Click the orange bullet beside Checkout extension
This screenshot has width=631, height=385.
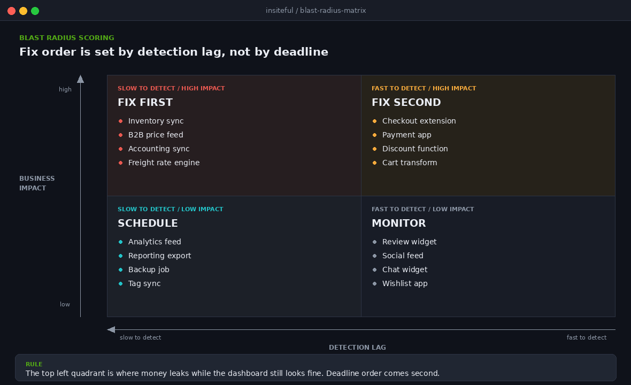tap(375, 121)
